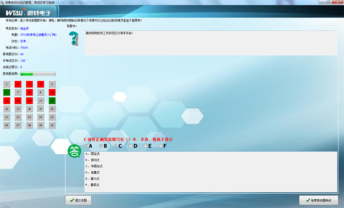Screen dimensions: 344x208
Task: Tick the answer D checkbox
Action: point(131,146)
